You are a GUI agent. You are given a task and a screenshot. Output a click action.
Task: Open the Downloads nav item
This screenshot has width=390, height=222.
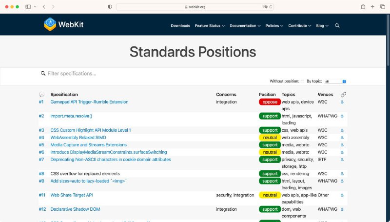(180, 26)
